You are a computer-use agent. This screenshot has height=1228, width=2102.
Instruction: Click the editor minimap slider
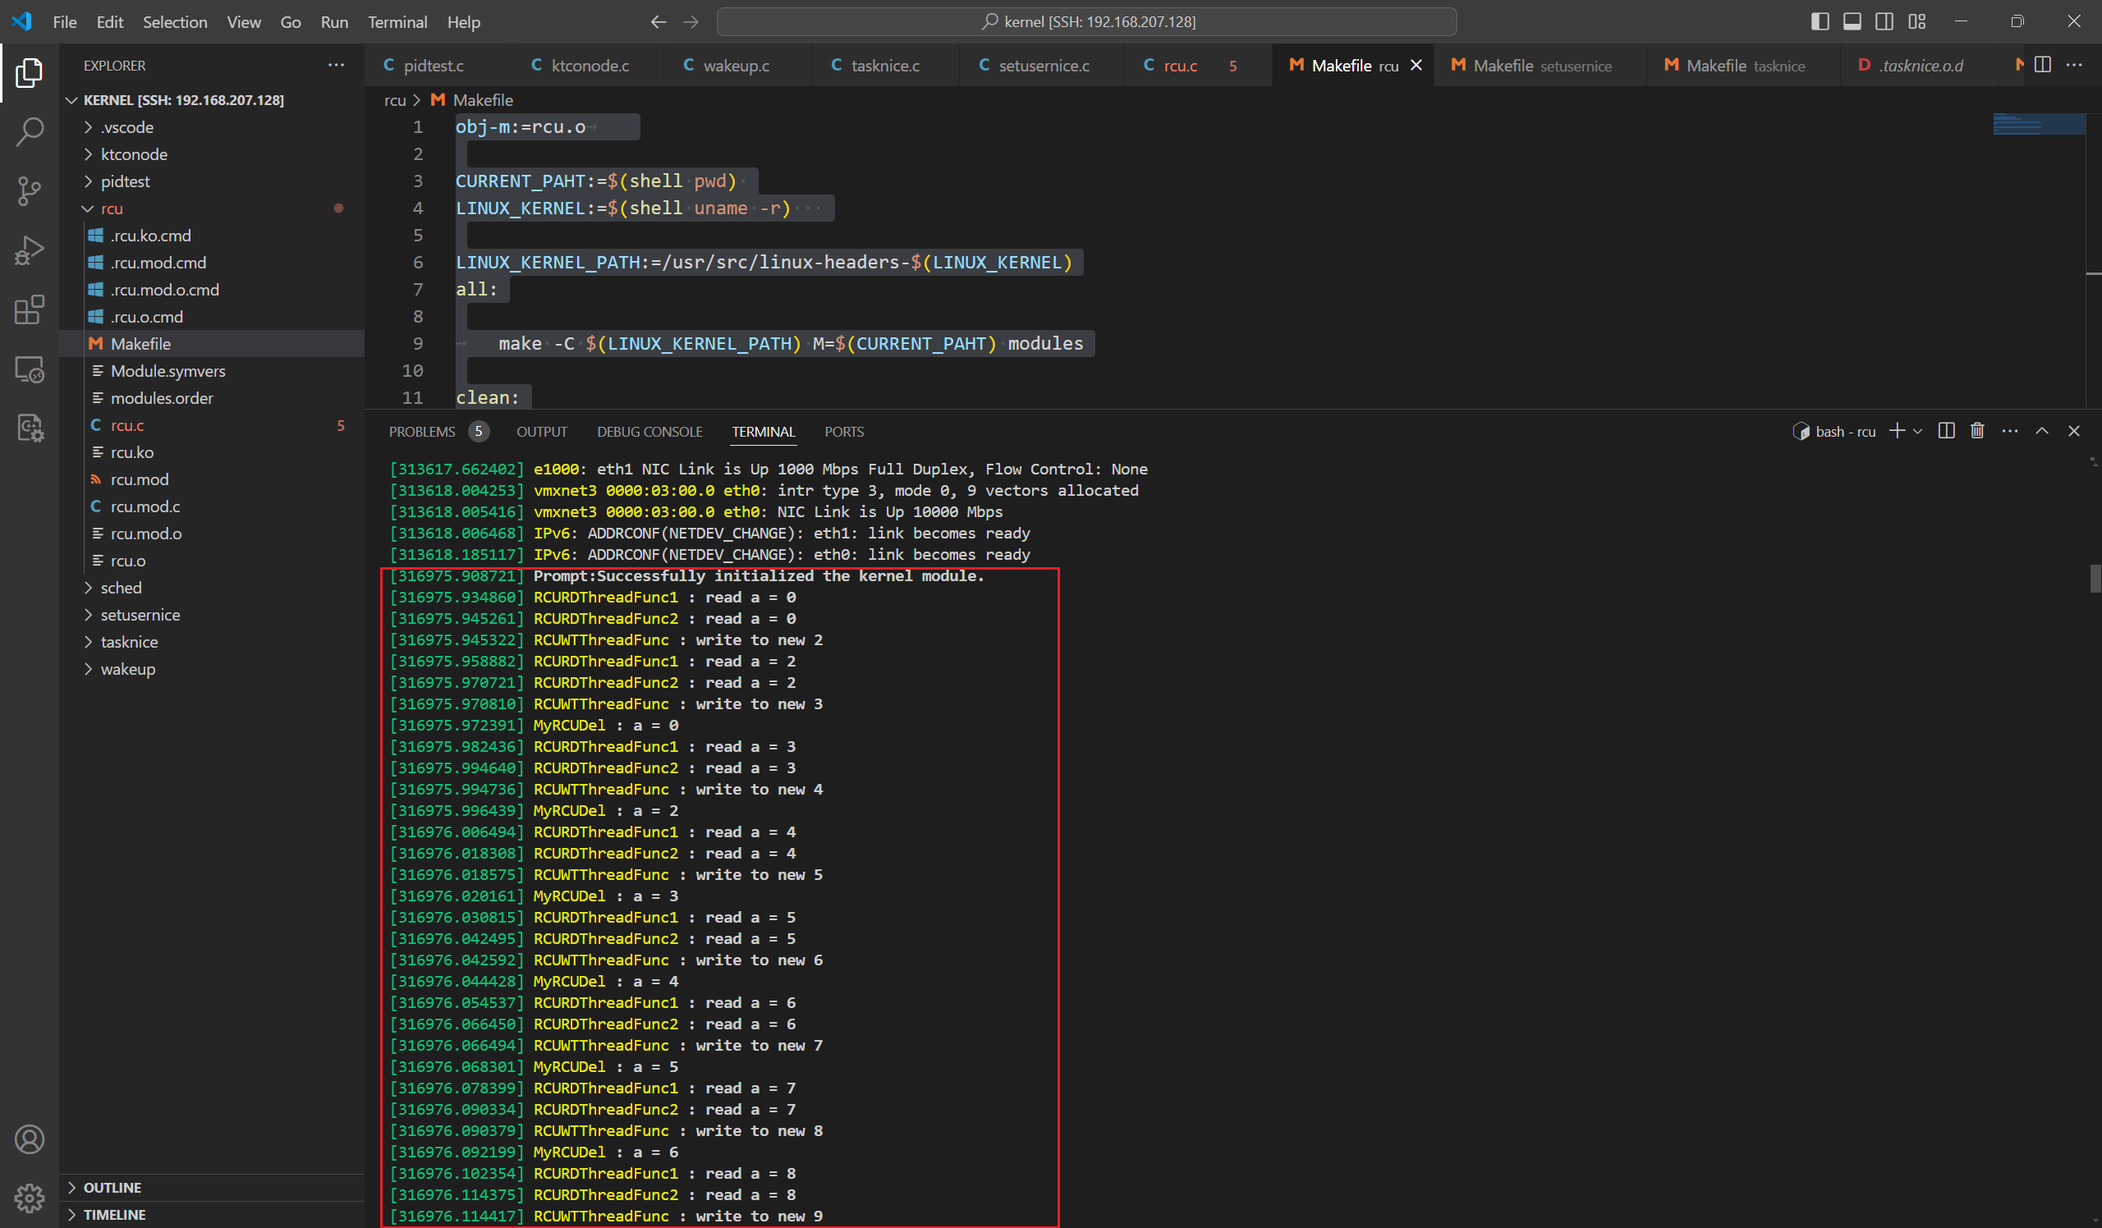[2039, 124]
